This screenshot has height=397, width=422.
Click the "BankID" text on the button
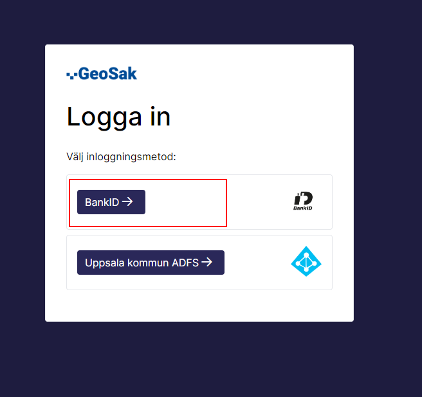(102, 202)
